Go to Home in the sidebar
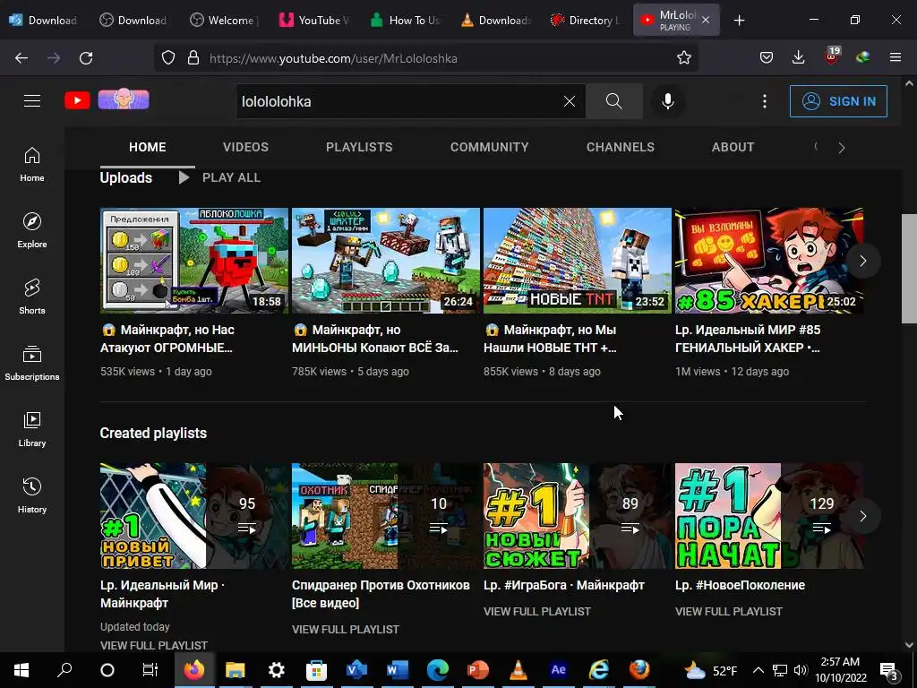The width and height of the screenshot is (917, 688). 32,165
